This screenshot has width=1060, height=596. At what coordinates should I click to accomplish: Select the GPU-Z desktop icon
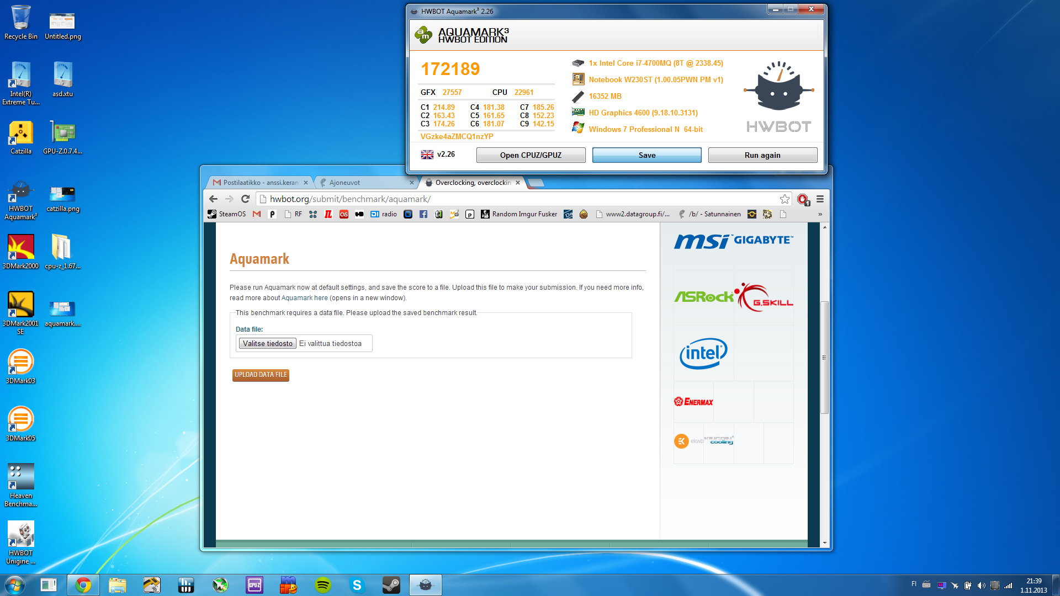(x=62, y=137)
